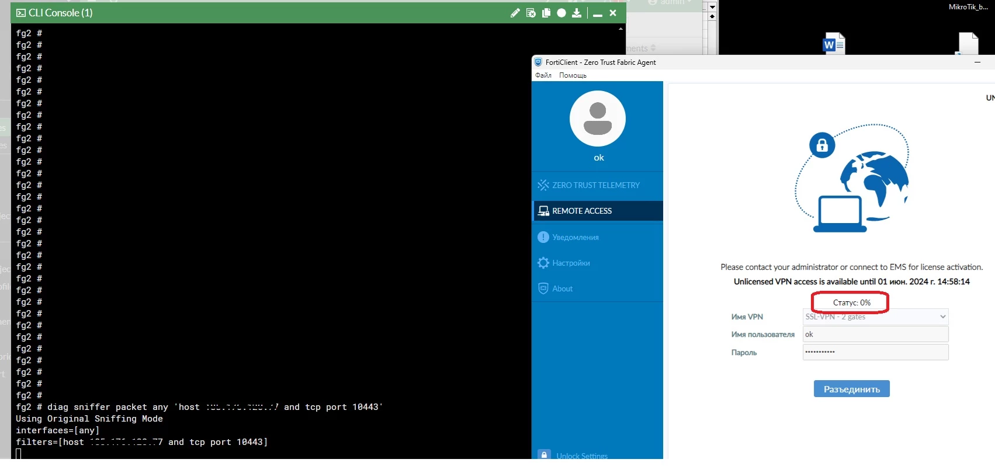Image resolution: width=995 pixels, height=466 pixels.
Task: Click the Статус: 0% progress indicator
Action: coord(851,302)
